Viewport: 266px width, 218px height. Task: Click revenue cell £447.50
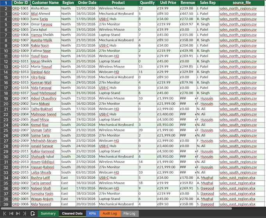[188, 14]
